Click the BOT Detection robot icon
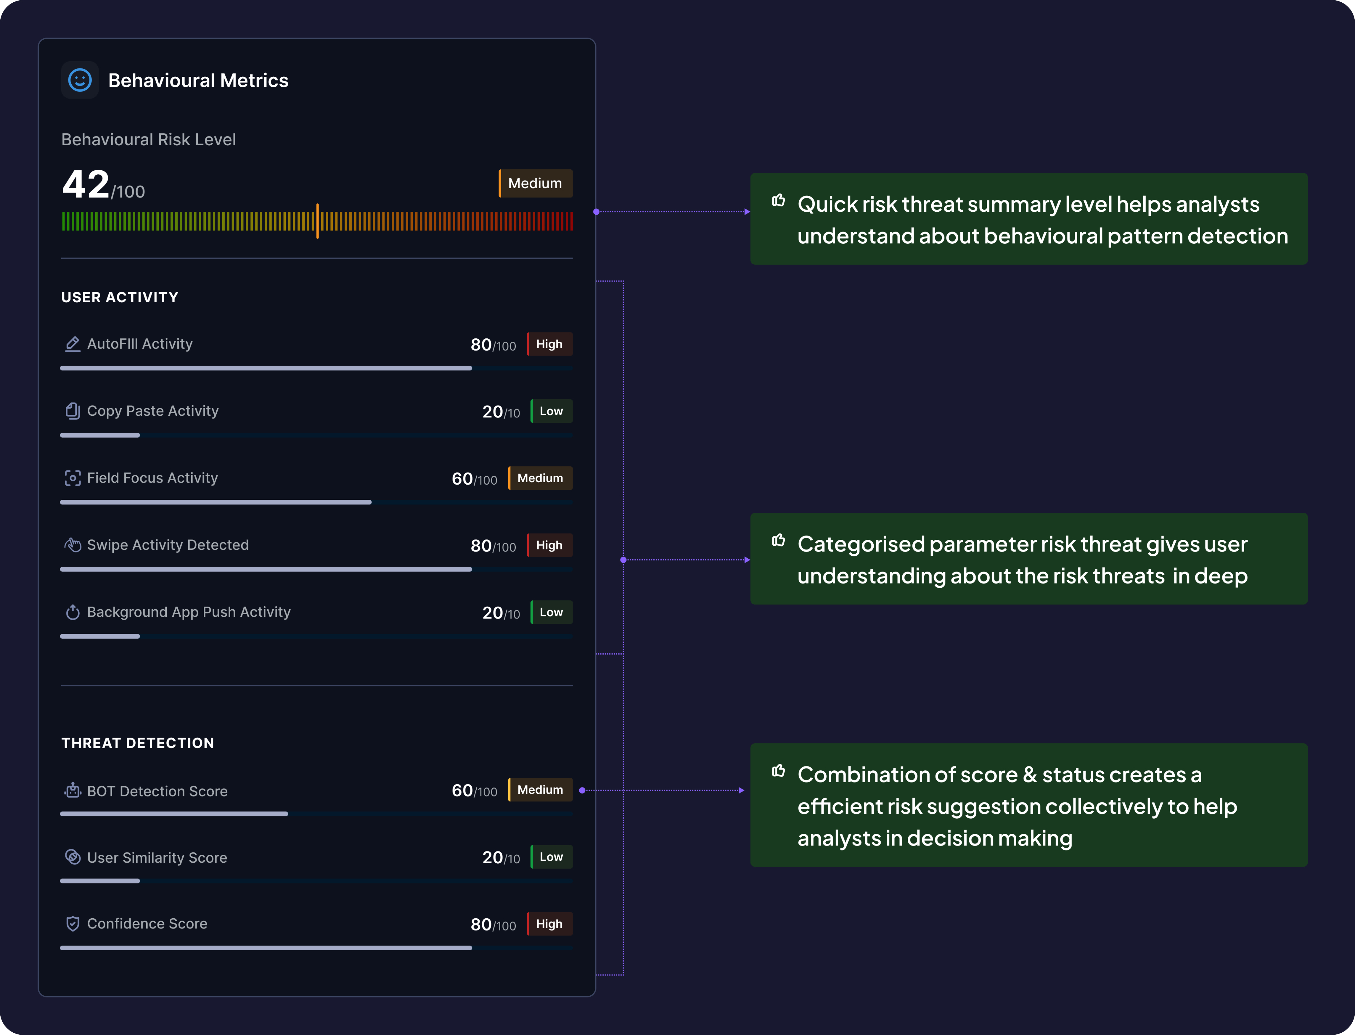The width and height of the screenshot is (1355, 1035). pyautogui.click(x=73, y=791)
